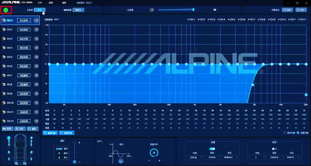
Task: Open the high-pass filter type dropdown
Action: [195, 157]
